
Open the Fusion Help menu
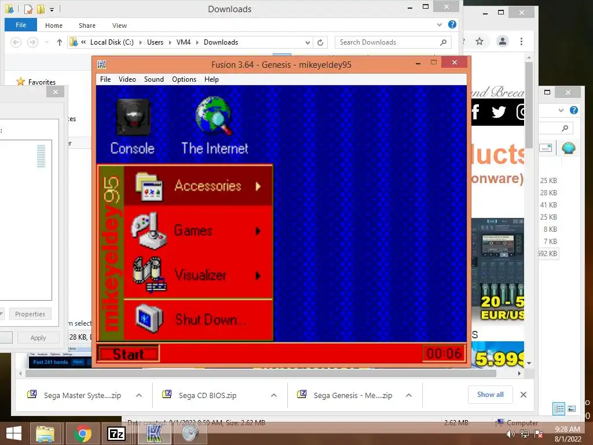click(x=211, y=79)
